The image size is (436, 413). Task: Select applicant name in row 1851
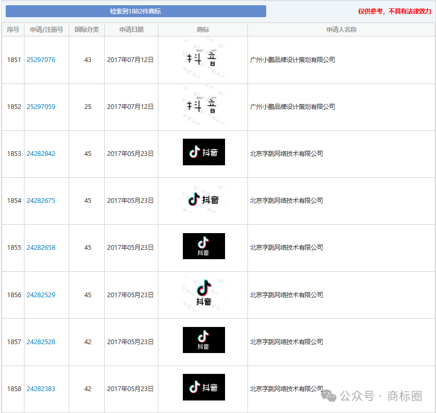[x=293, y=60]
